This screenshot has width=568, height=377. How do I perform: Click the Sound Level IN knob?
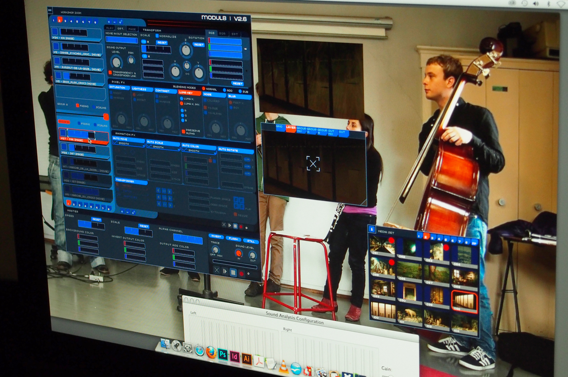tap(239, 253)
